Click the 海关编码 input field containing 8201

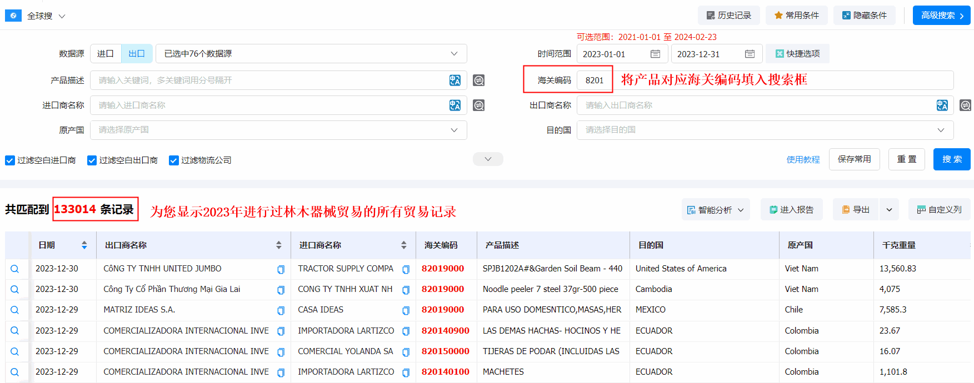tap(595, 80)
